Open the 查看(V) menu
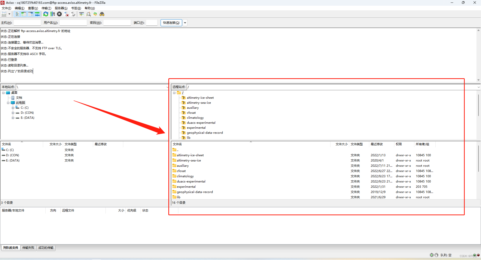 point(33,8)
